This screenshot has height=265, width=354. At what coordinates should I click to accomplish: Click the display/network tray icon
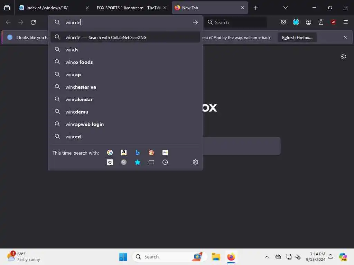coord(289,257)
